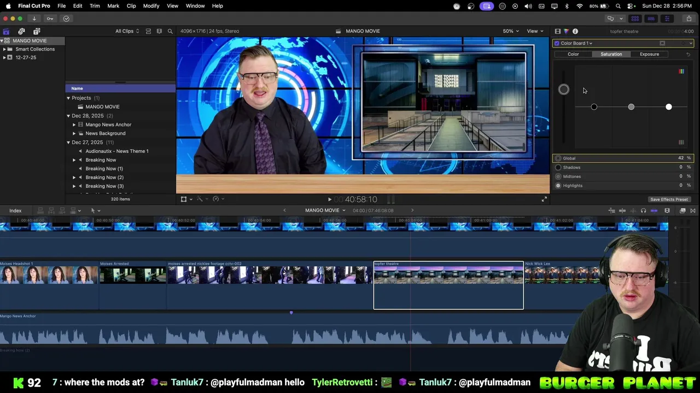The height and width of the screenshot is (393, 700).
Task: Toggle audio skimming headphones icon
Action: coord(643,211)
